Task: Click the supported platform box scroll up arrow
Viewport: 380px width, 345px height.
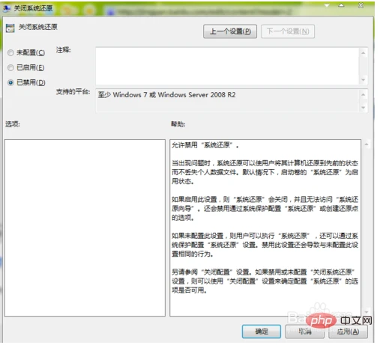Action: coord(364,94)
